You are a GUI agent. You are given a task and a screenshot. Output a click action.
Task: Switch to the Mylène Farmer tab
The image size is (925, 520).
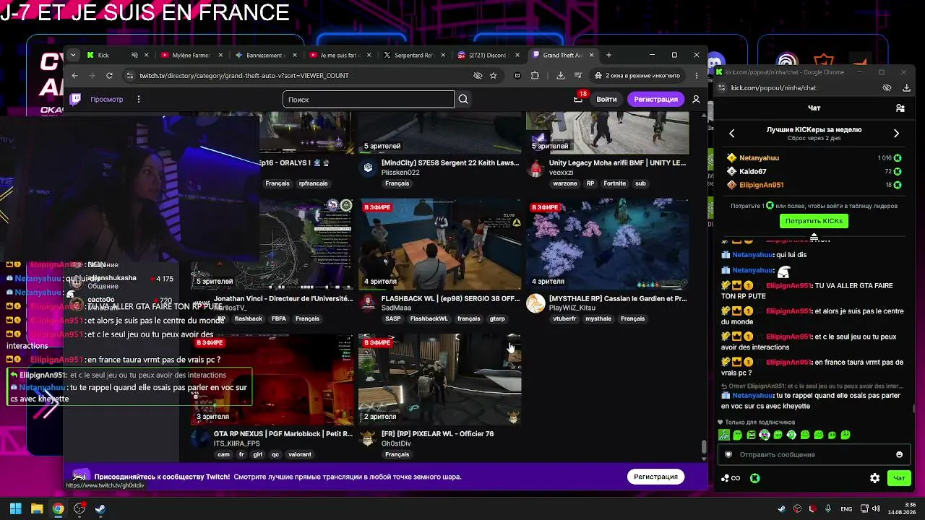click(x=193, y=55)
